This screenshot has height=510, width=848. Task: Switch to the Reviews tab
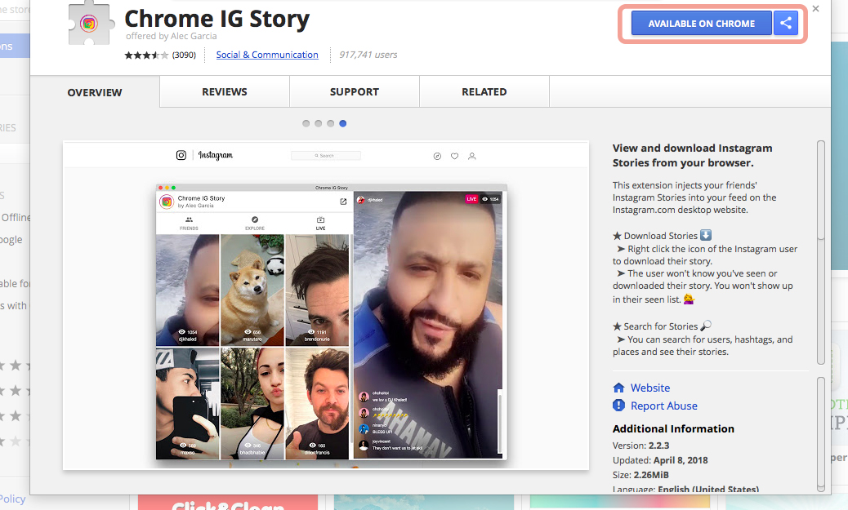point(225,92)
